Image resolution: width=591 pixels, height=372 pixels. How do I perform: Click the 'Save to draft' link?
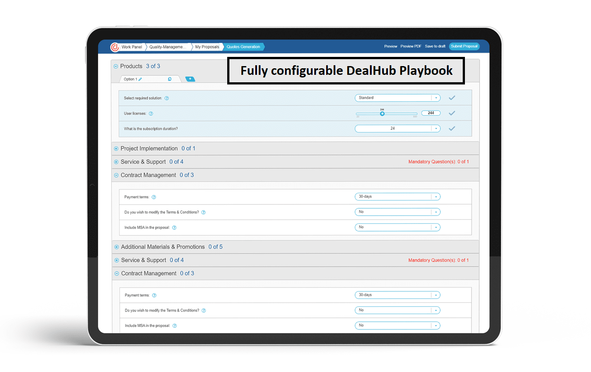pyautogui.click(x=435, y=46)
